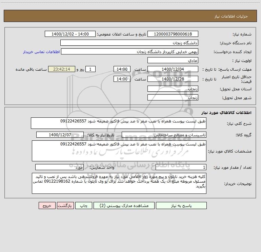The height and width of the screenshot is (252, 261).
Task: Click the گروه کالا label
Action: pos(243,135)
